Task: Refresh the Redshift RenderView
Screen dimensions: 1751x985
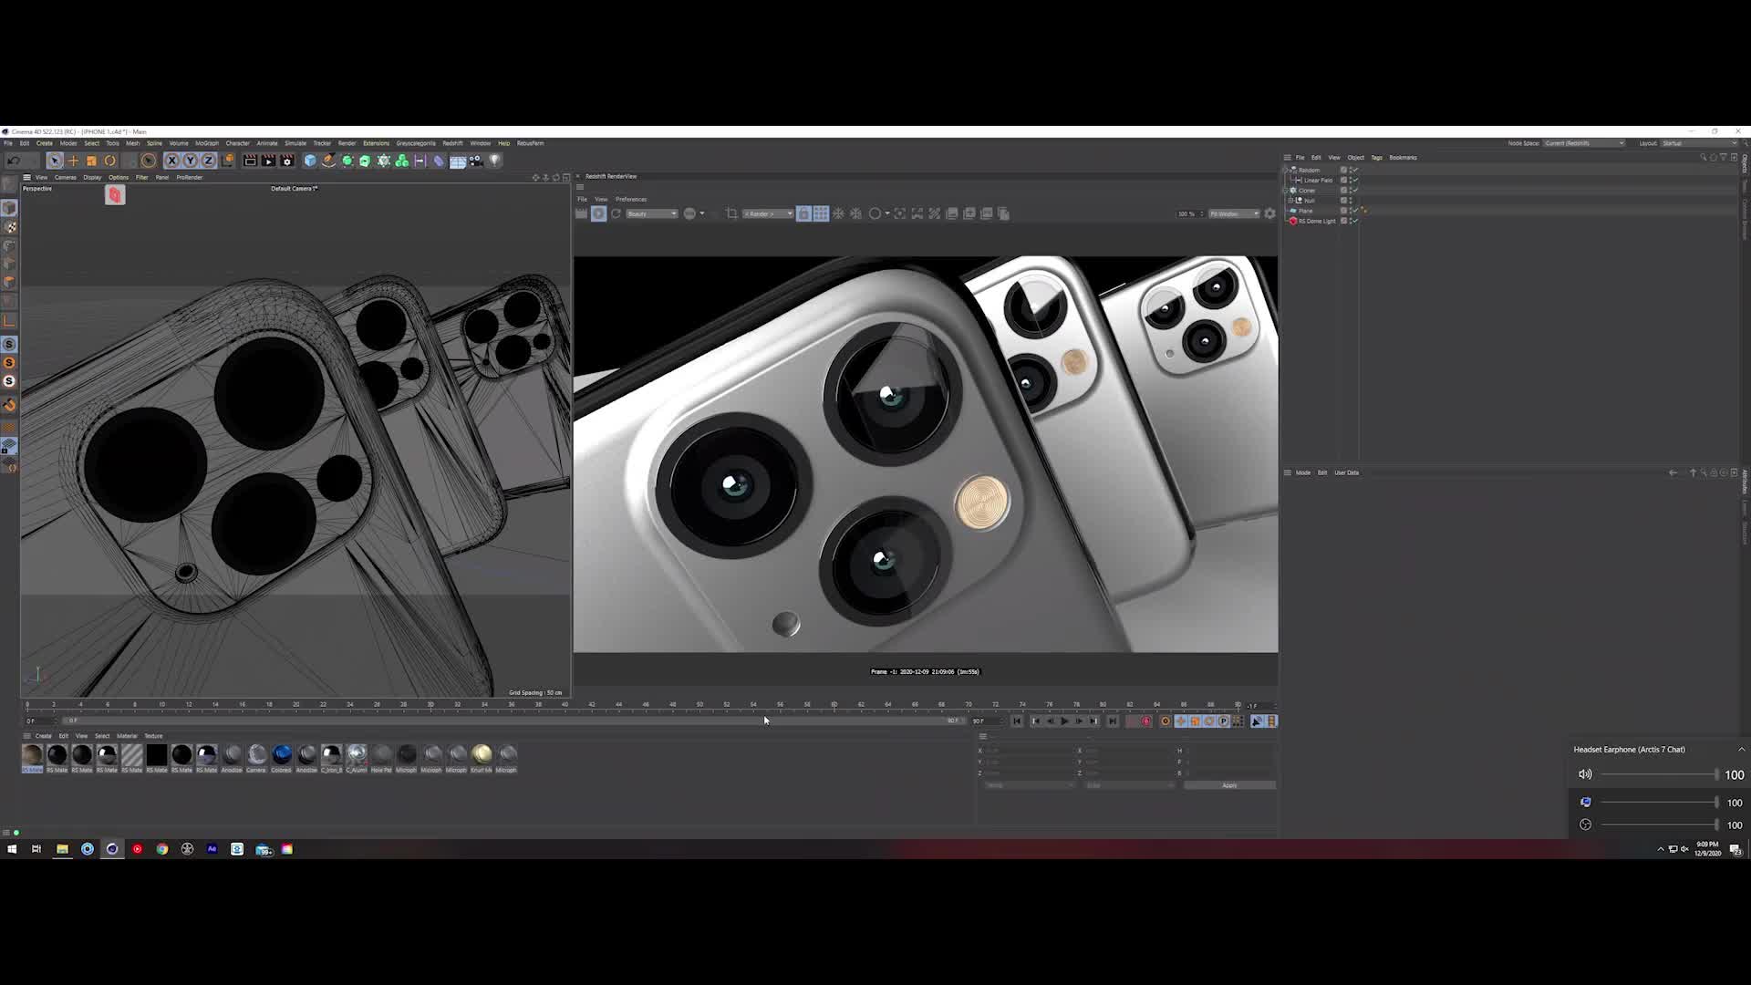Action: click(616, 213)
